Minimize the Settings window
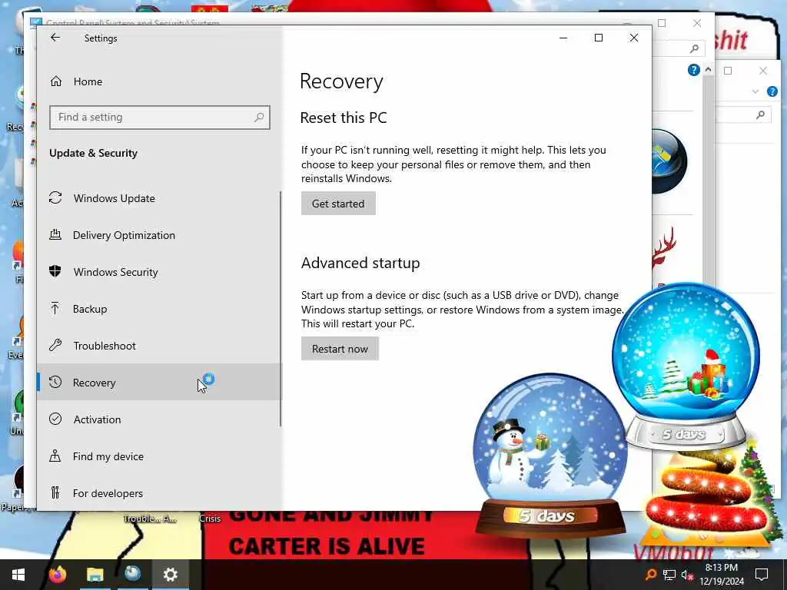 click(x=563, y=38)
